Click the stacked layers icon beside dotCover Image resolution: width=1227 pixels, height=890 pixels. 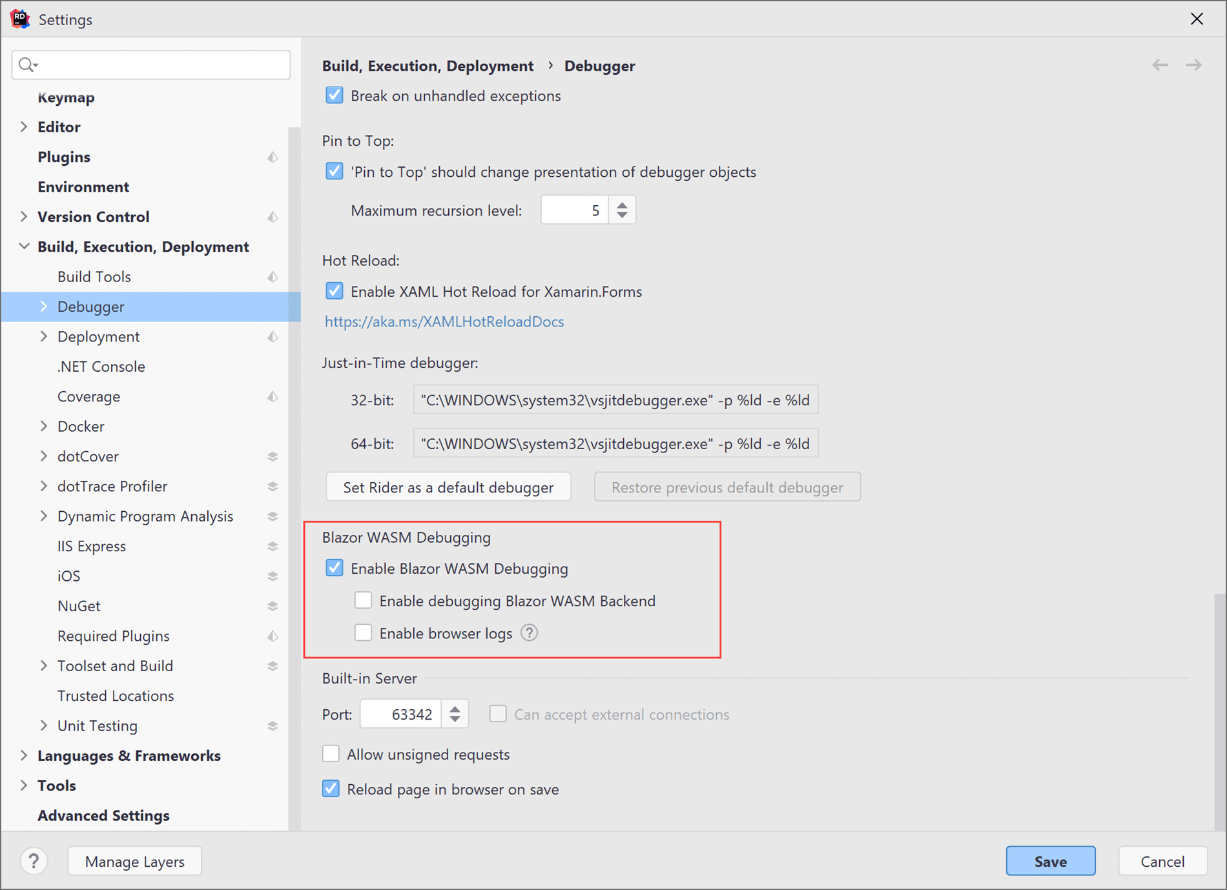coord(273,456)
